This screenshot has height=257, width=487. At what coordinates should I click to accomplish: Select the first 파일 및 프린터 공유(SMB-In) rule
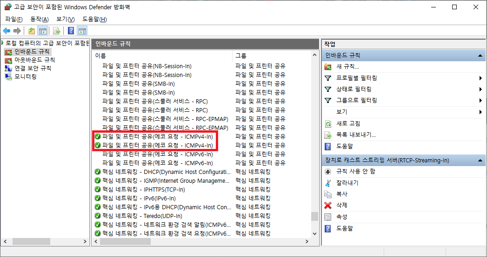[x=139, y=84]
